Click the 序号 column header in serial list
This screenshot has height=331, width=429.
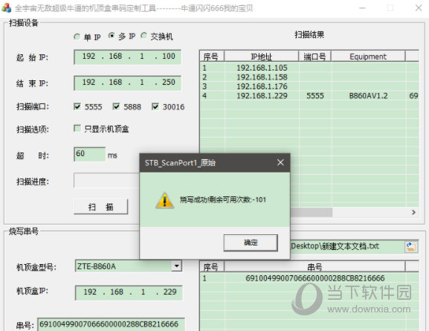(212, 267)
